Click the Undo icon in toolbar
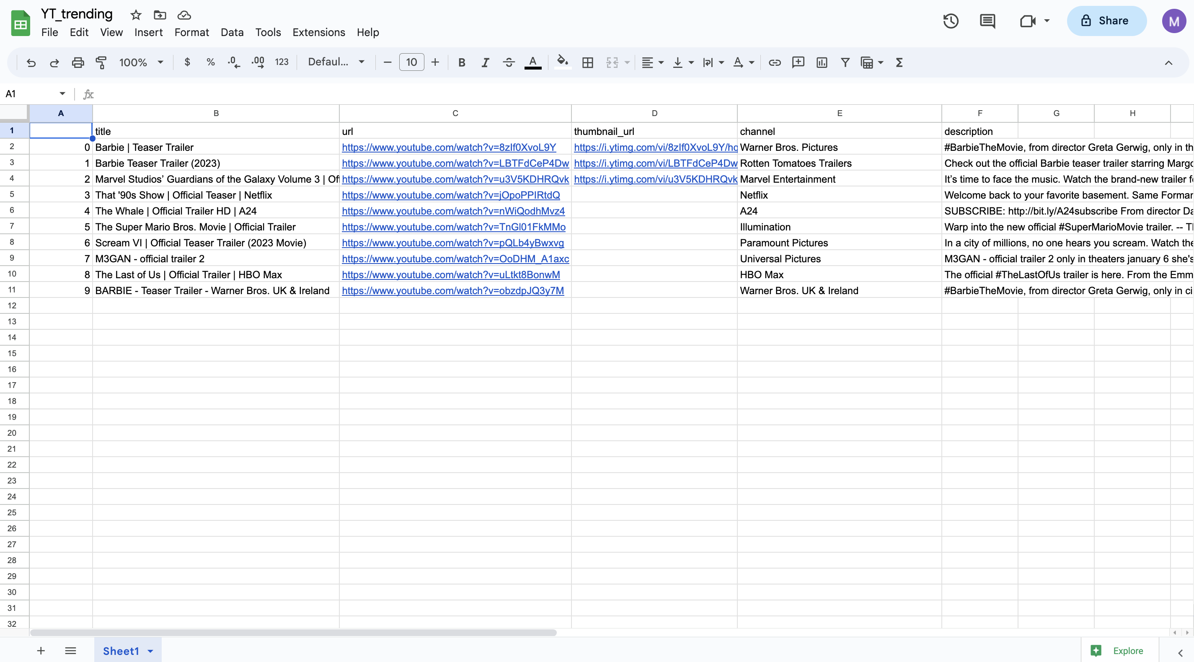1194x662 pixels. [x=31, y=62]
